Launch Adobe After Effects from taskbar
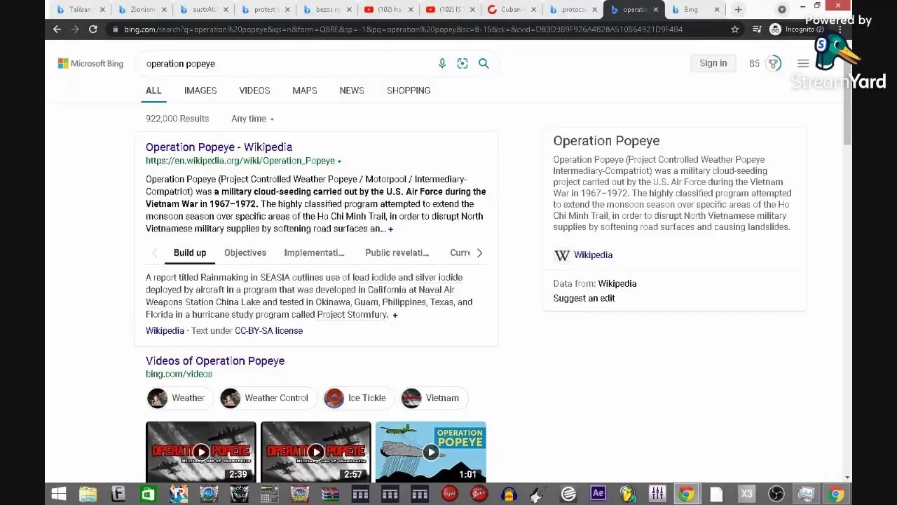 point(598,494)
